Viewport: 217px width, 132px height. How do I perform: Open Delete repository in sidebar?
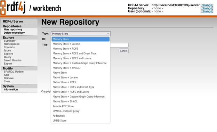14,33
